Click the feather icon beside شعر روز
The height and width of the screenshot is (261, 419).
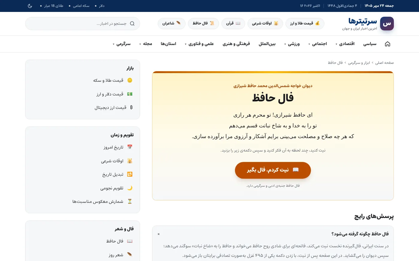pos(130,255)
